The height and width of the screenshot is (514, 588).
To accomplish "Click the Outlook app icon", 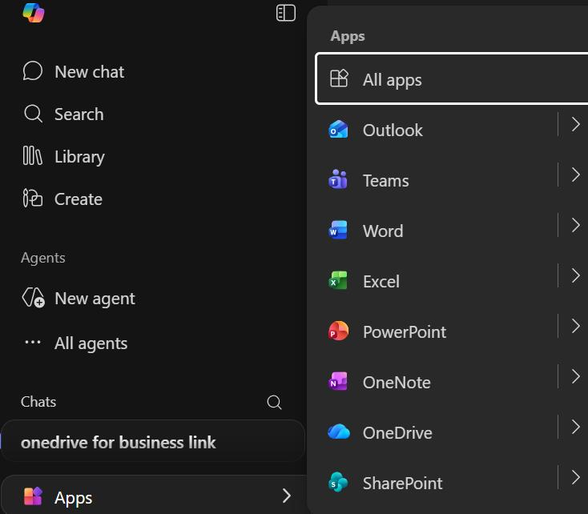I will pyautogui.click(x=338, y=130).
